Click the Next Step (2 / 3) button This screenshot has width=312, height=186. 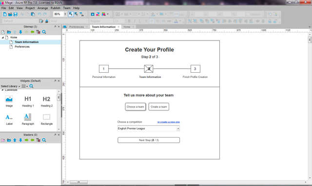[x=149, y=140]
